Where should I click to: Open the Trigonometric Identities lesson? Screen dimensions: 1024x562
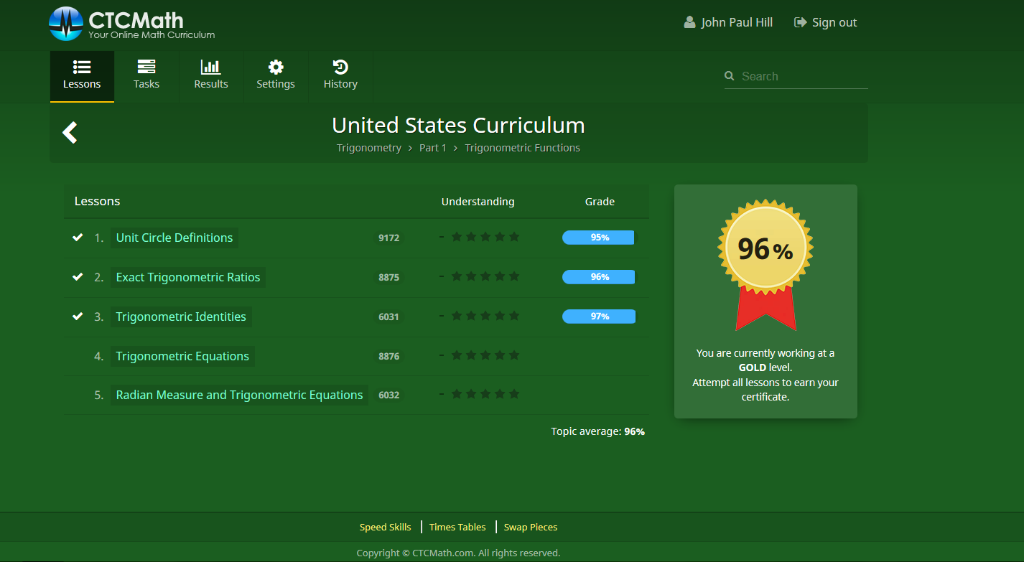[x=181, y=317]
